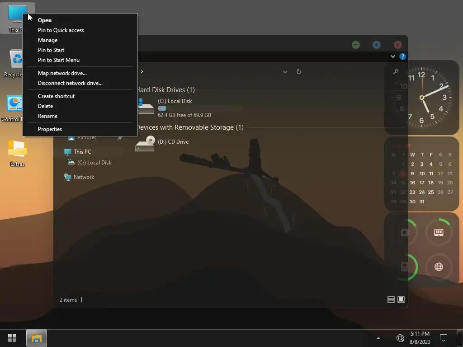The image size is (463, 347).
Task: Click the 62.4 GB free of 69.9 GB text
Action: 184,115
